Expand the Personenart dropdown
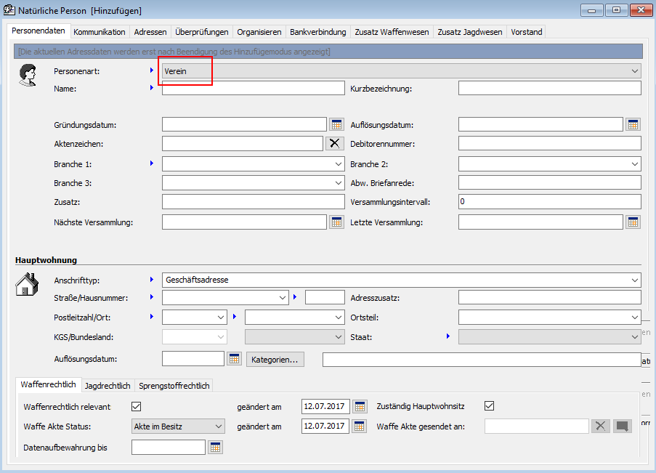This screenshot has height=473, width=656. click(635, 71)
